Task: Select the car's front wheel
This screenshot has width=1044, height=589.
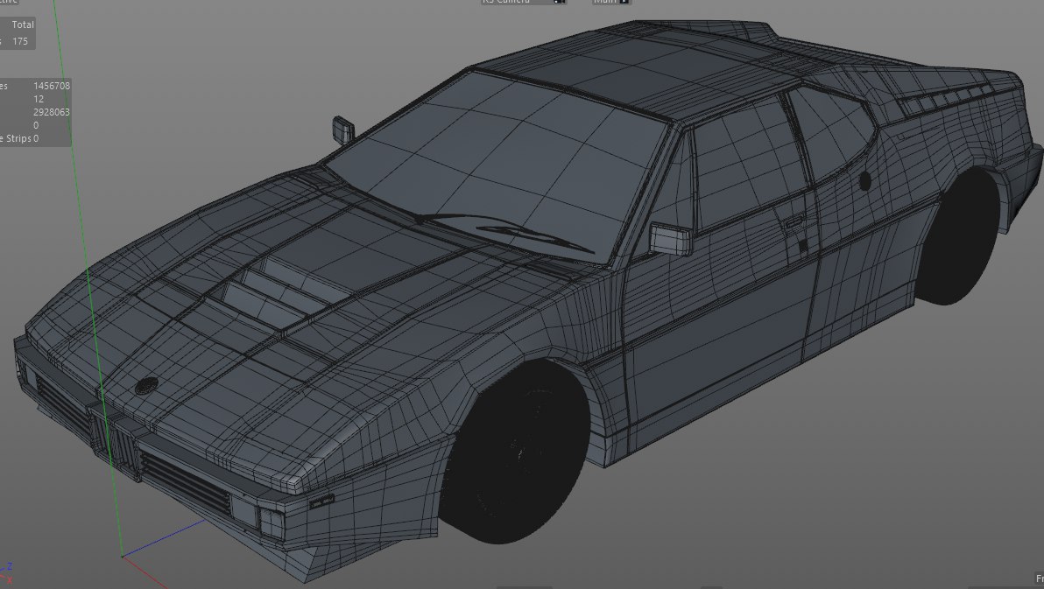Action: click(516, 452)
